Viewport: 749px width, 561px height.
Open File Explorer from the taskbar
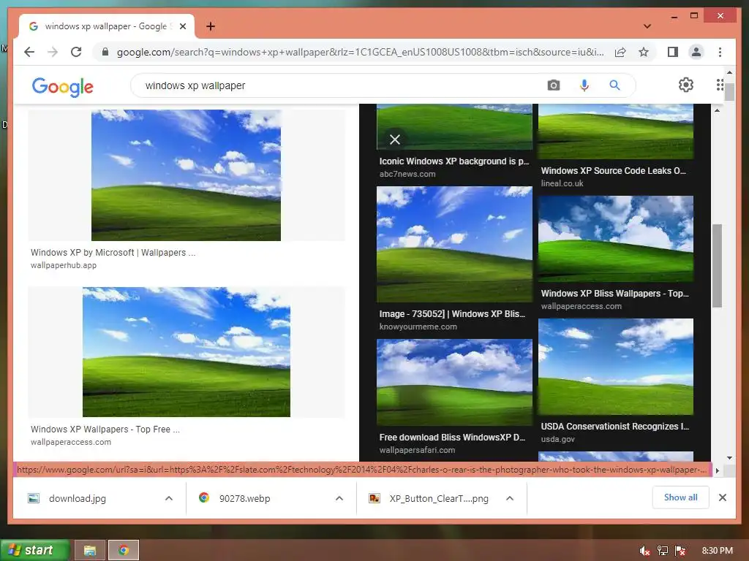90,551
